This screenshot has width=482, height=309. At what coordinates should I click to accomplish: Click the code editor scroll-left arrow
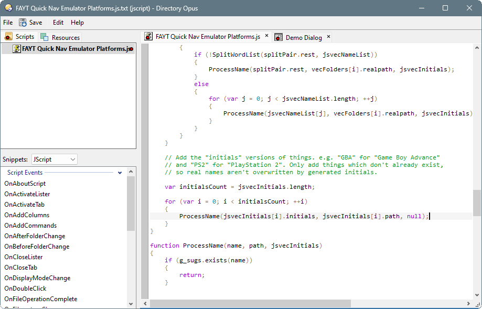tap(145, 303)
